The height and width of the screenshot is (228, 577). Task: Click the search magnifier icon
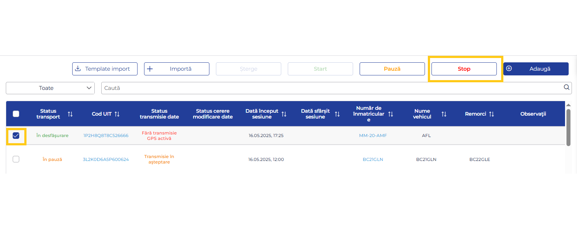click(x=566, y=87)
